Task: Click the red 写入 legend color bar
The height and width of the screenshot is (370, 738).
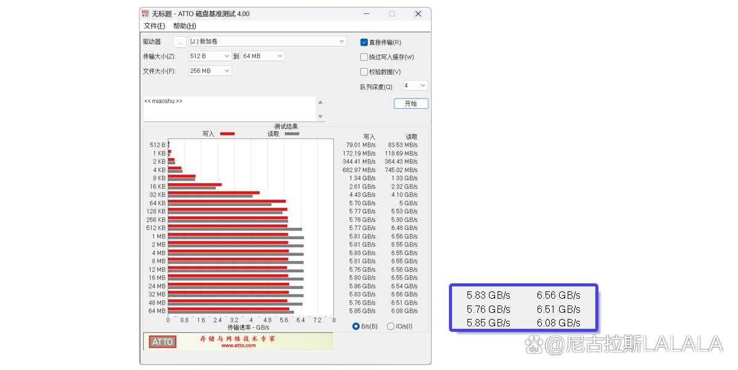Action: click(228, 133)
